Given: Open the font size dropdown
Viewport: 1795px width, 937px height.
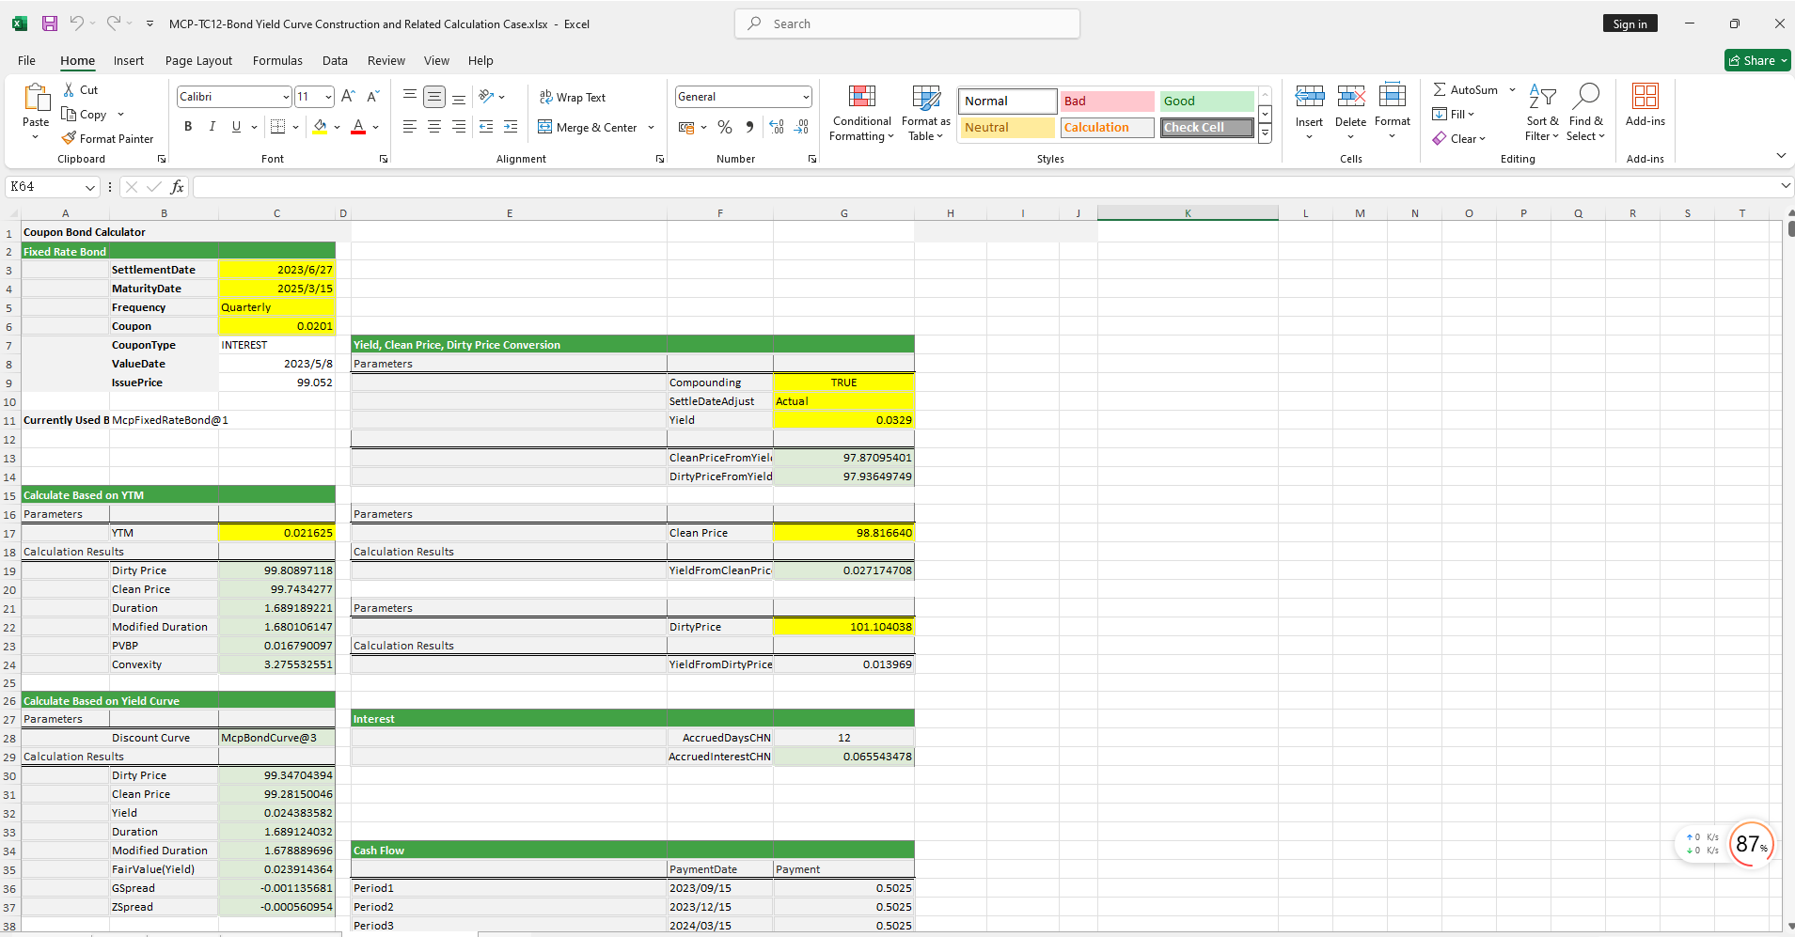Looking at the screenshot, I should 328,97.
